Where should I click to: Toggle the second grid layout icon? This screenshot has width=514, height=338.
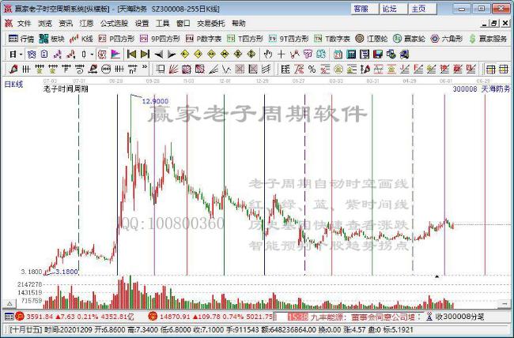click(503, 69)
